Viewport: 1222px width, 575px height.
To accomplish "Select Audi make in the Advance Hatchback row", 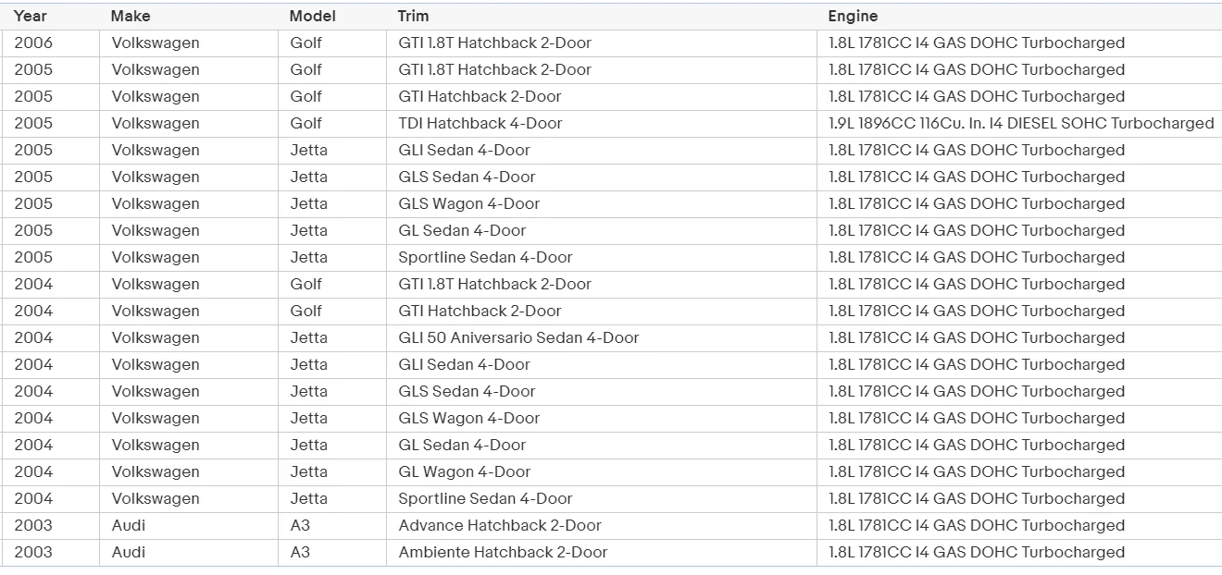I will (129, 525).
